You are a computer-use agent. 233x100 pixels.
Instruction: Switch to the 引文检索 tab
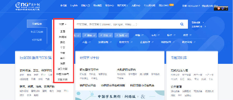coord(37,40)
